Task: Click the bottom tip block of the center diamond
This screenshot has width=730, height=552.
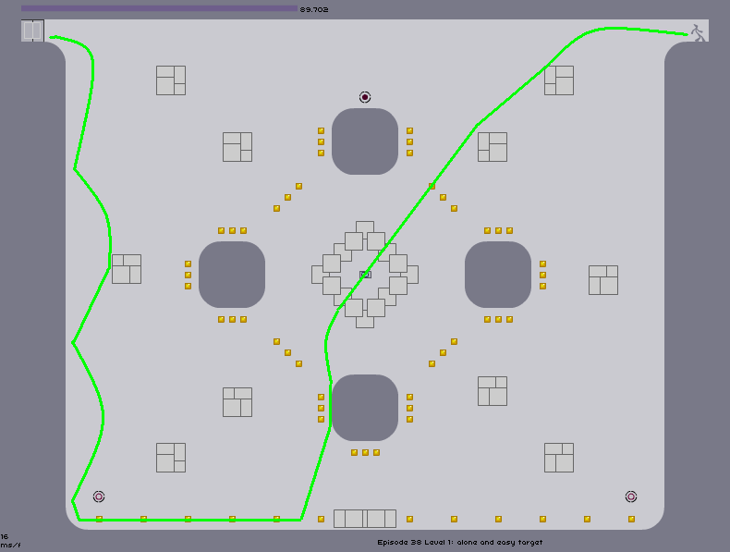Action: 365,322
